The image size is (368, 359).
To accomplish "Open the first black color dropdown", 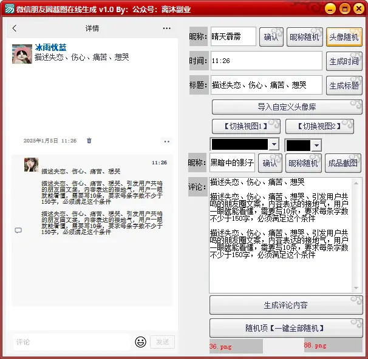I will pyautogui.click(x=274, y=145).
